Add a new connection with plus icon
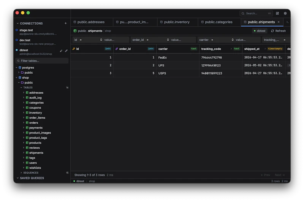 [65, 23]
